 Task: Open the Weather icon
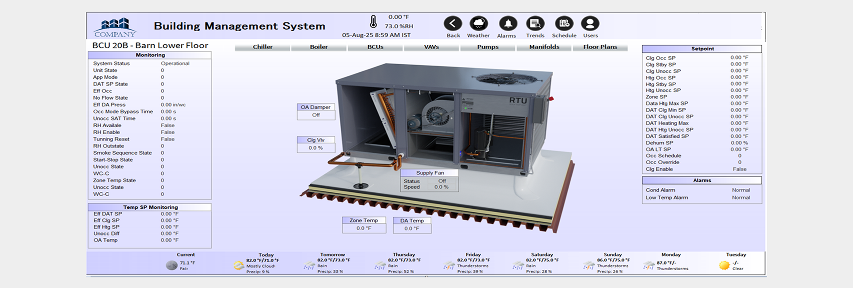(478, 23)
